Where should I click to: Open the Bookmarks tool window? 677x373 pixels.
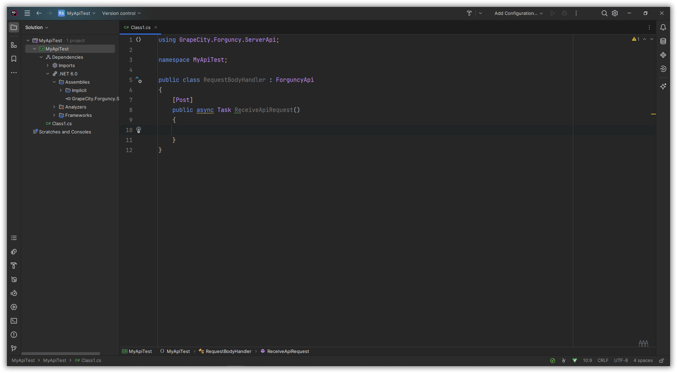[14, 59]
